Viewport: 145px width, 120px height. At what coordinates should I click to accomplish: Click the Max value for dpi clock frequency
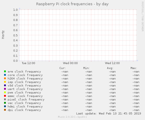pyautogui.click(x=136, y=110)
